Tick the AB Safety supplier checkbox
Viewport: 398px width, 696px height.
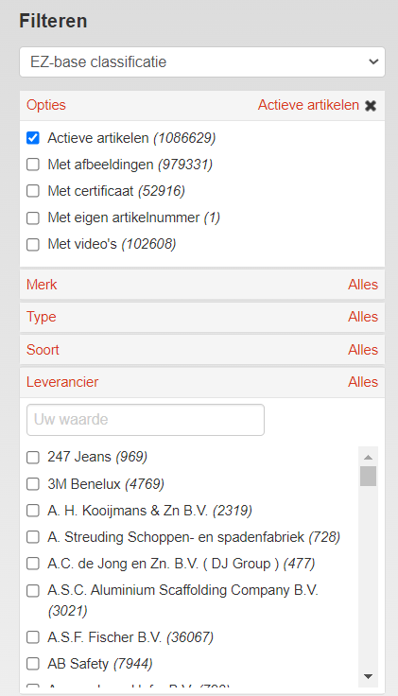[33, 664]
